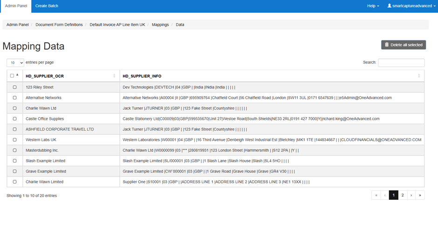Click into the Search input field

click(x=401, y=63)
